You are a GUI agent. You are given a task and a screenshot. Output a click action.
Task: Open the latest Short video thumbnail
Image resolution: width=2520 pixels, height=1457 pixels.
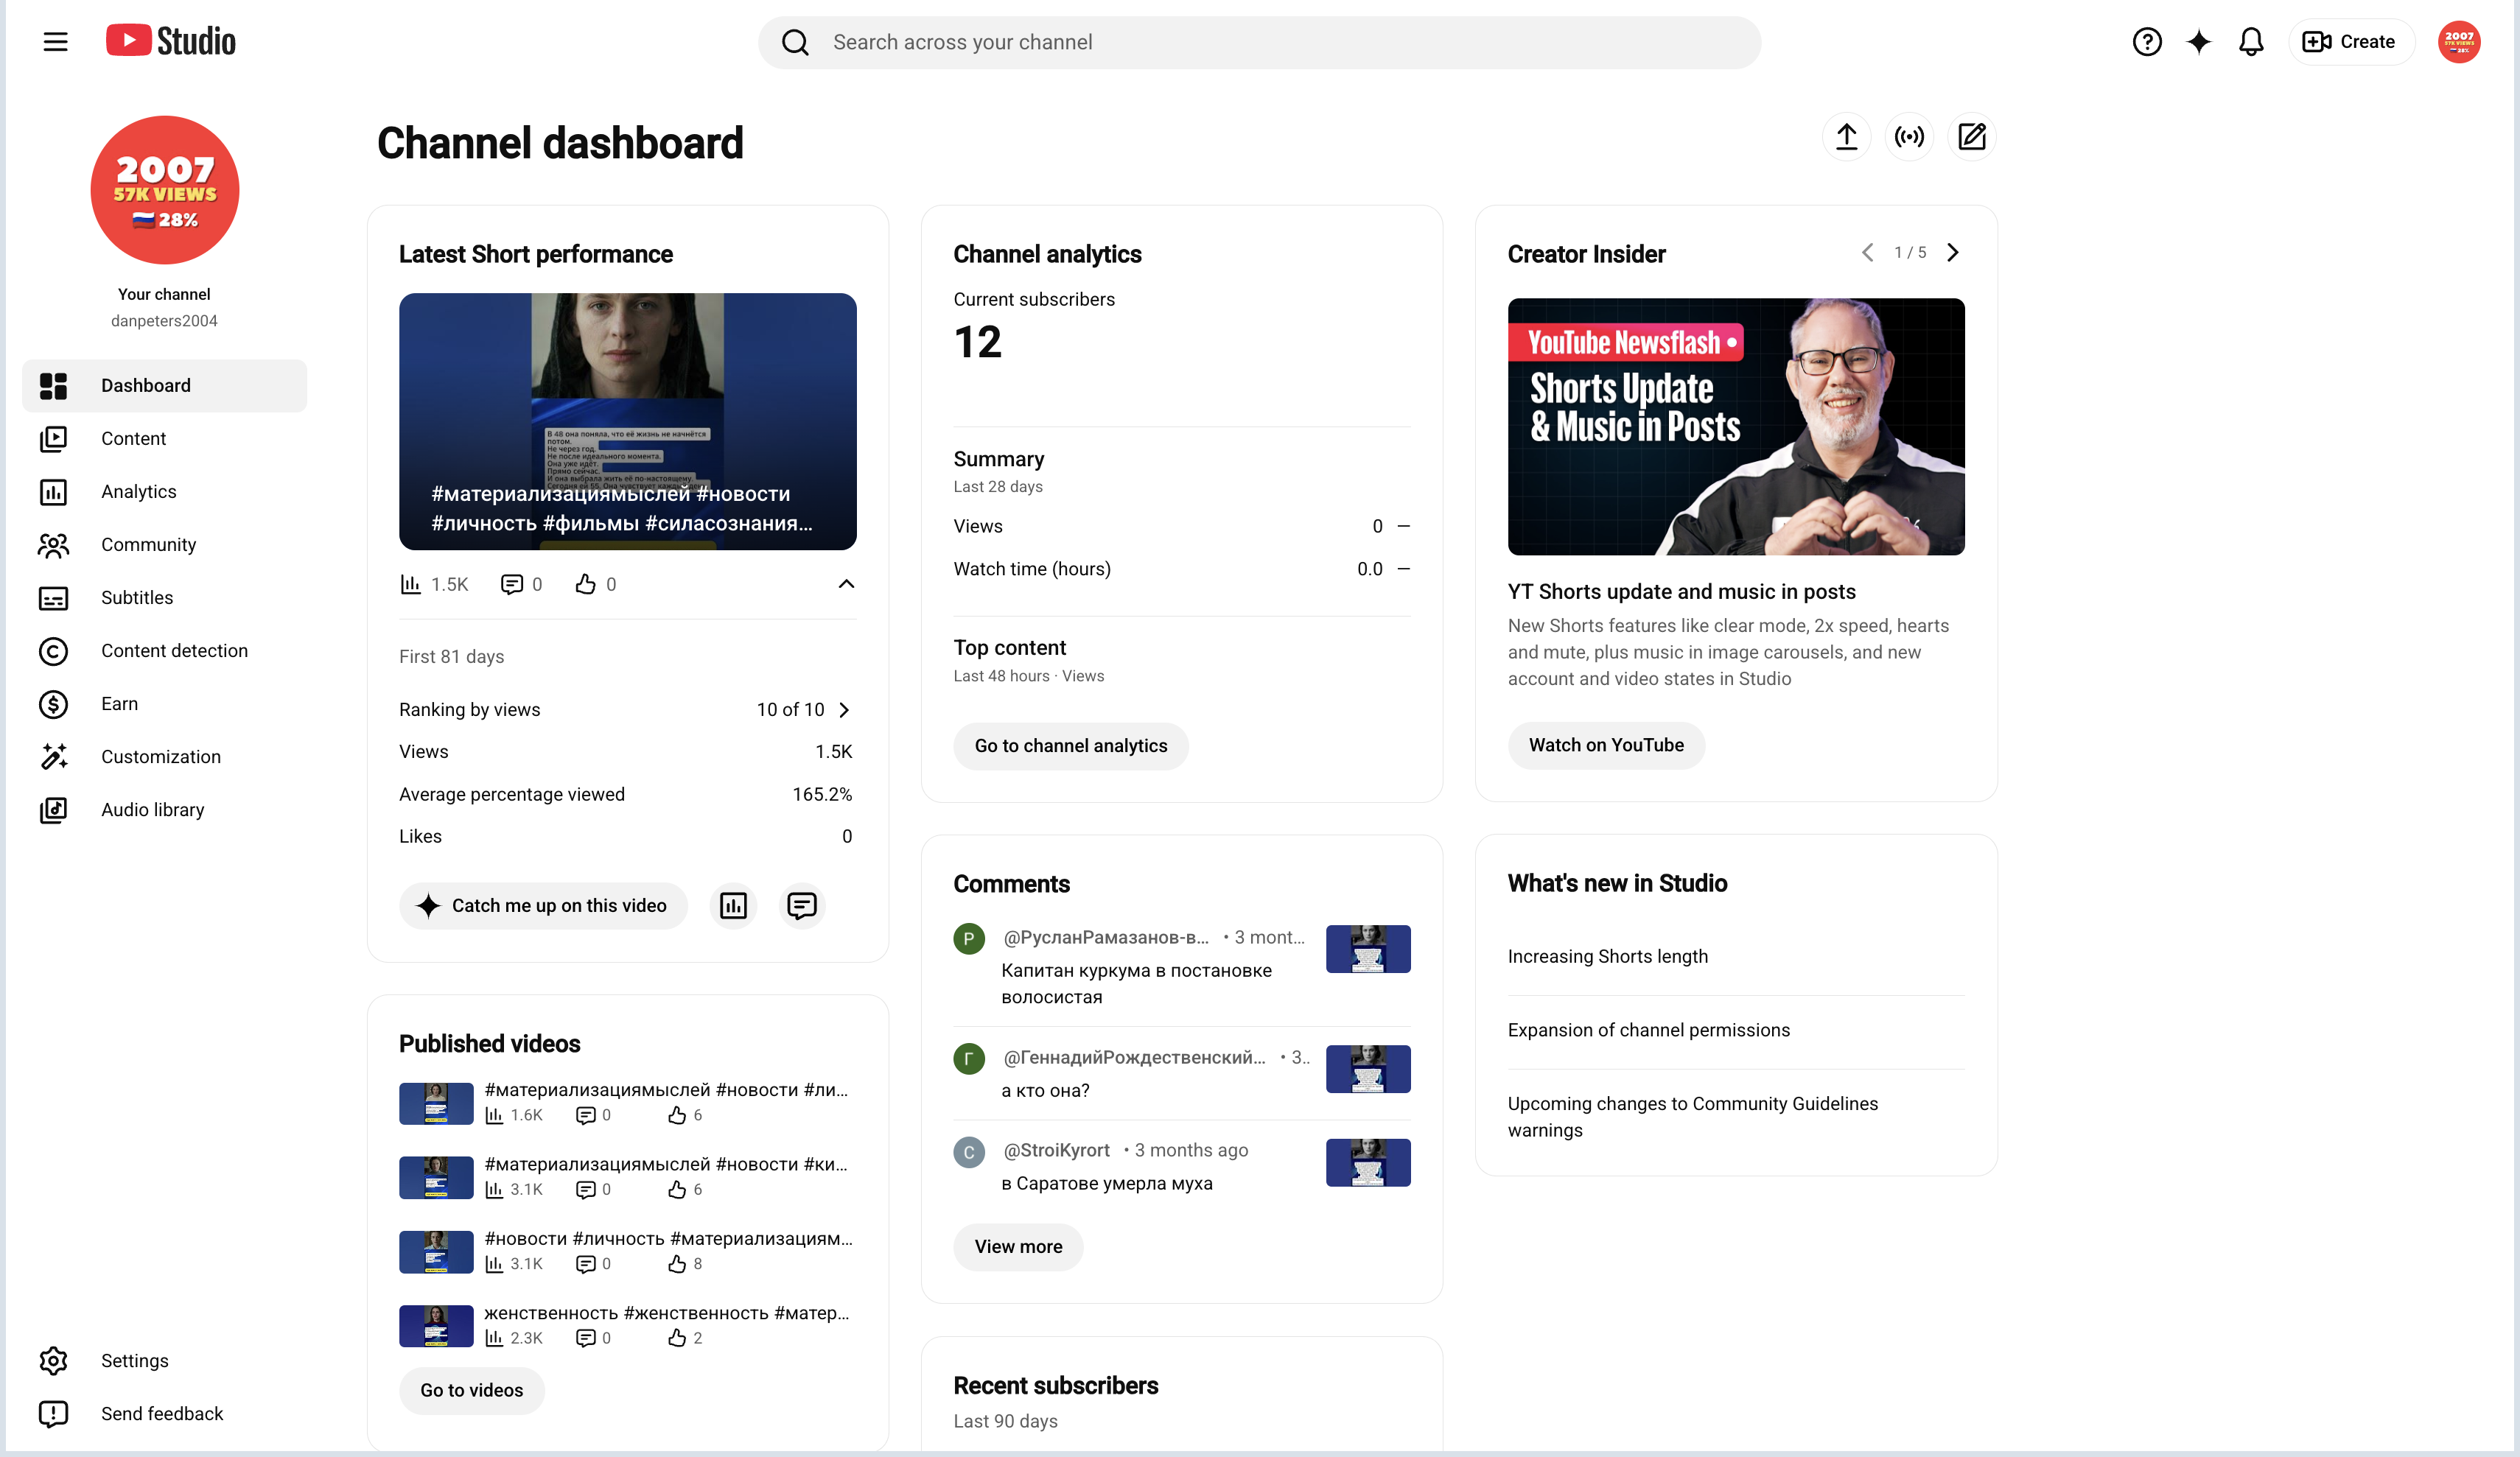pyautogui.click(x=627, y=421)
